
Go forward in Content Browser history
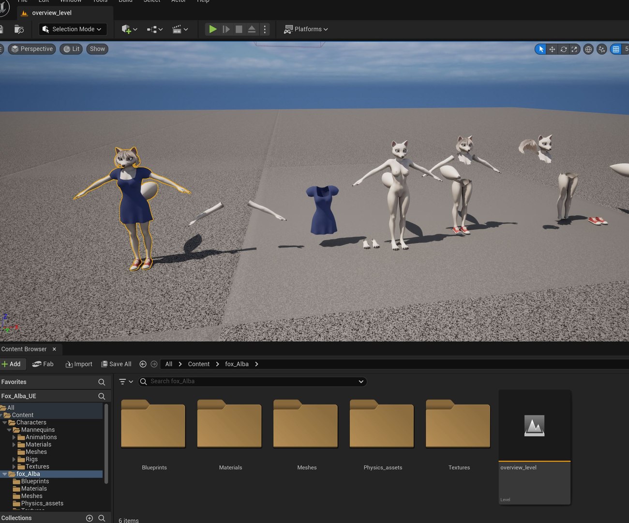[154, 364]
